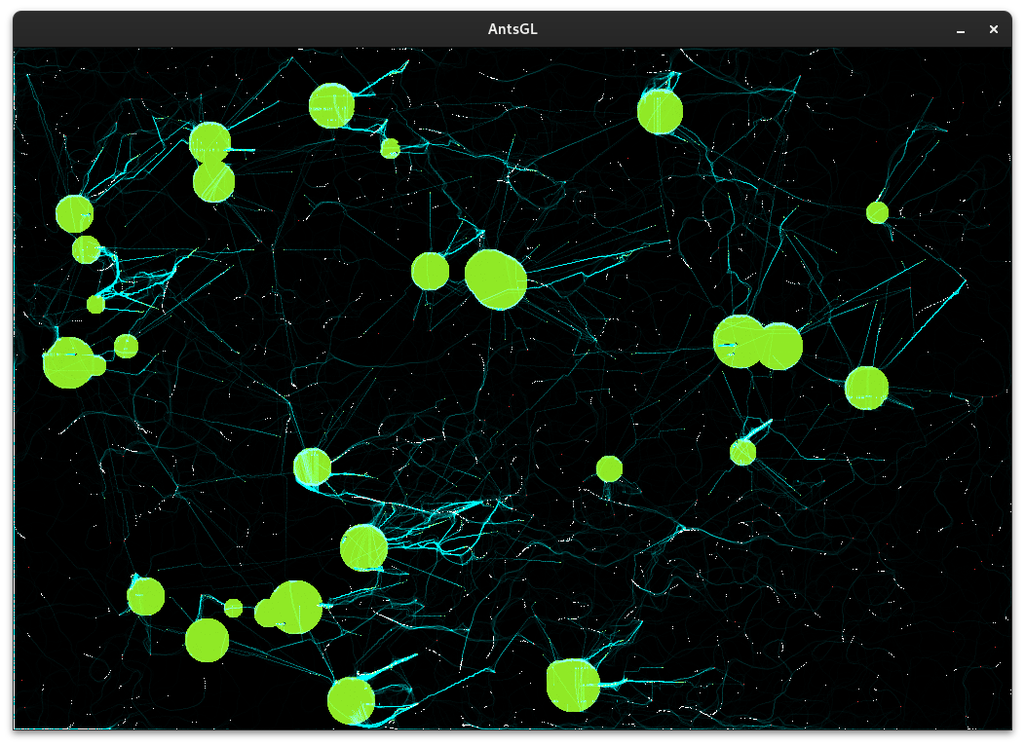This screenshot has height=746, width=1025.
Task: Minimize the AntsGL window
Action: (961, 29)
